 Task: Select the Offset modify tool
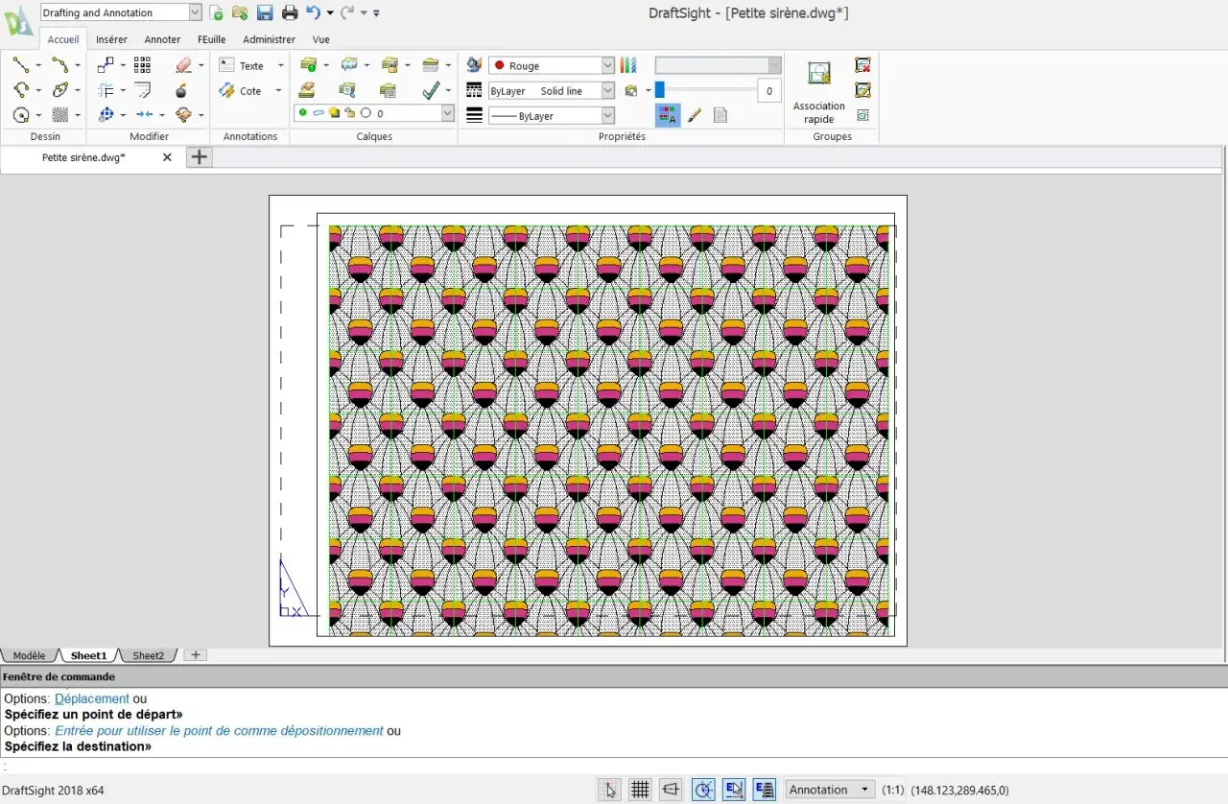106,90
